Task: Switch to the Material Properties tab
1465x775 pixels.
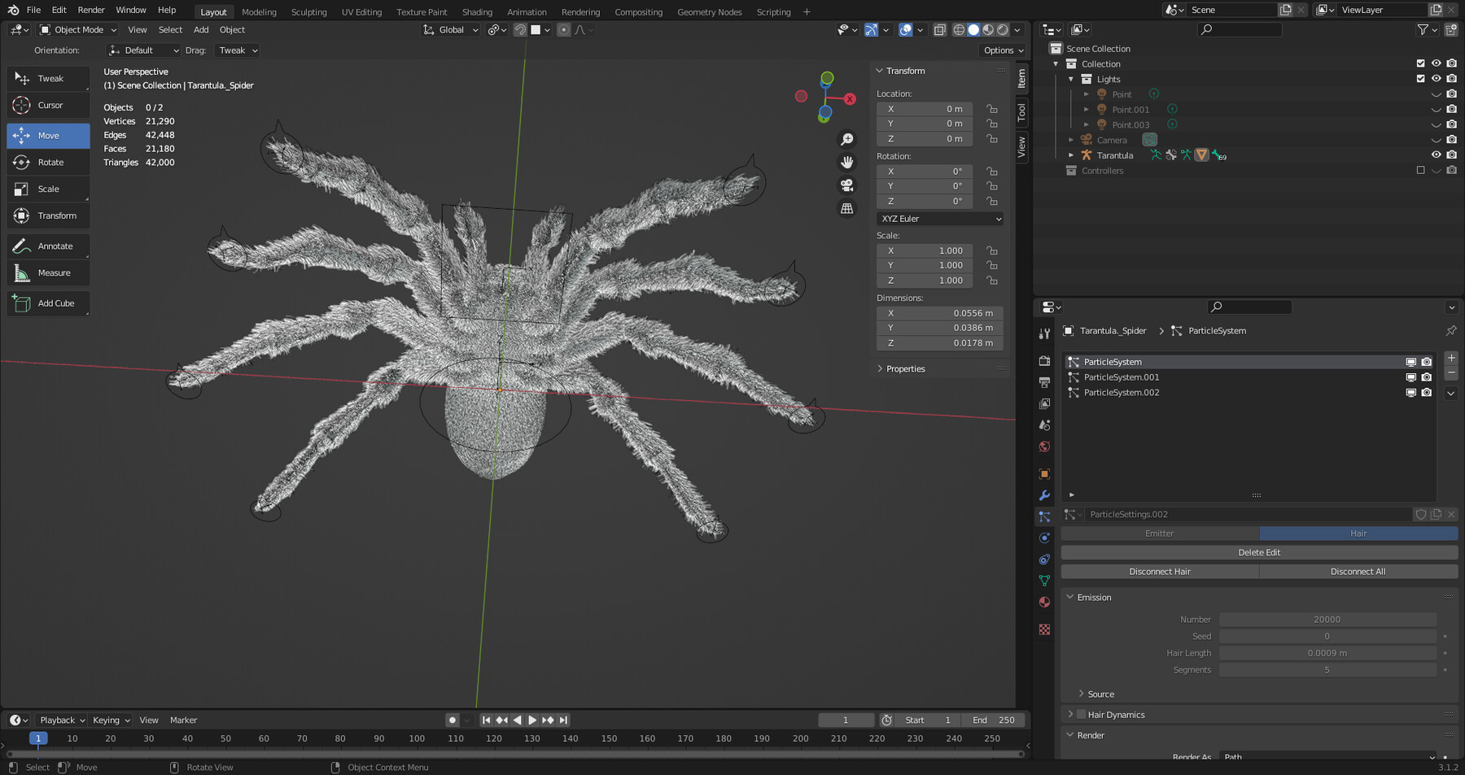Action: tap(1044, 602)
